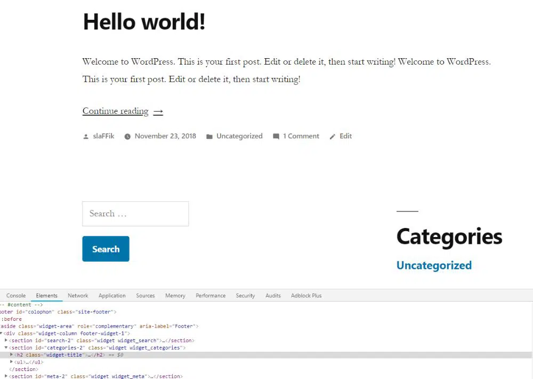Click the pencil edit icon
The width and height of the screenshot is (533, 379).
coord(333,137)
